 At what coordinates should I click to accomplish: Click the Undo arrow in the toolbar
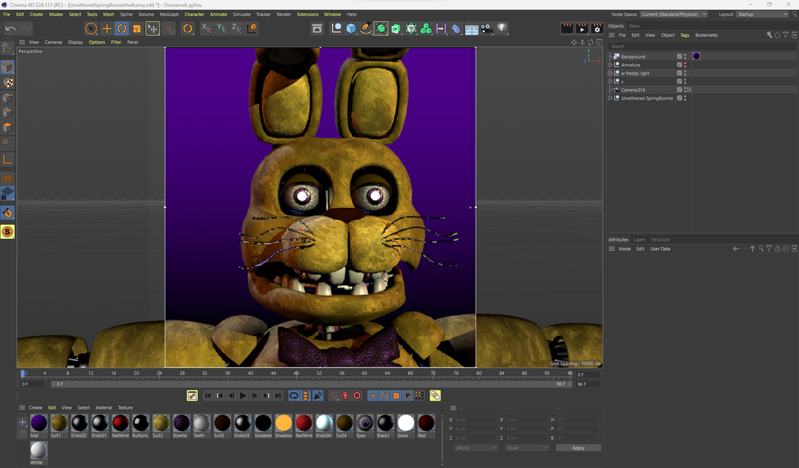coord(11,28)
